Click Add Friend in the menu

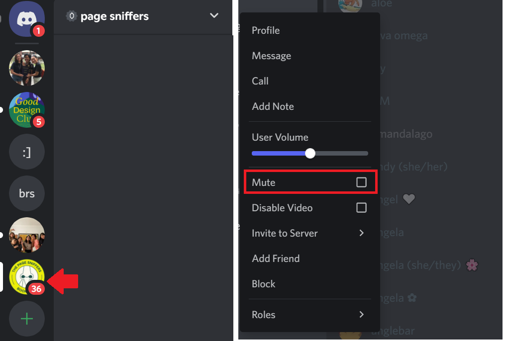pos(276,258)
